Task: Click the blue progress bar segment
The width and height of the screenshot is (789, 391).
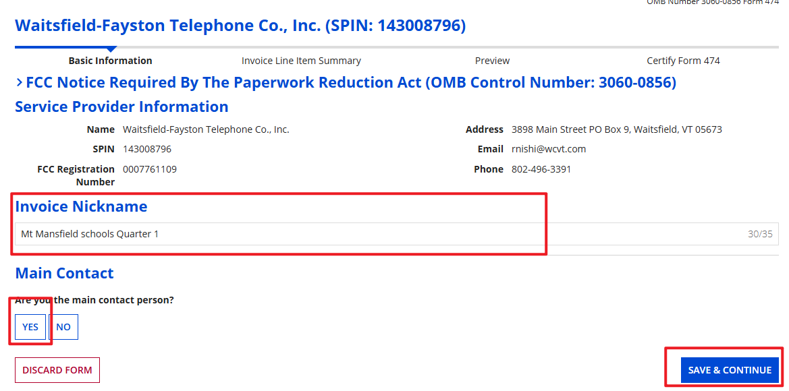Action: [65, 47]
